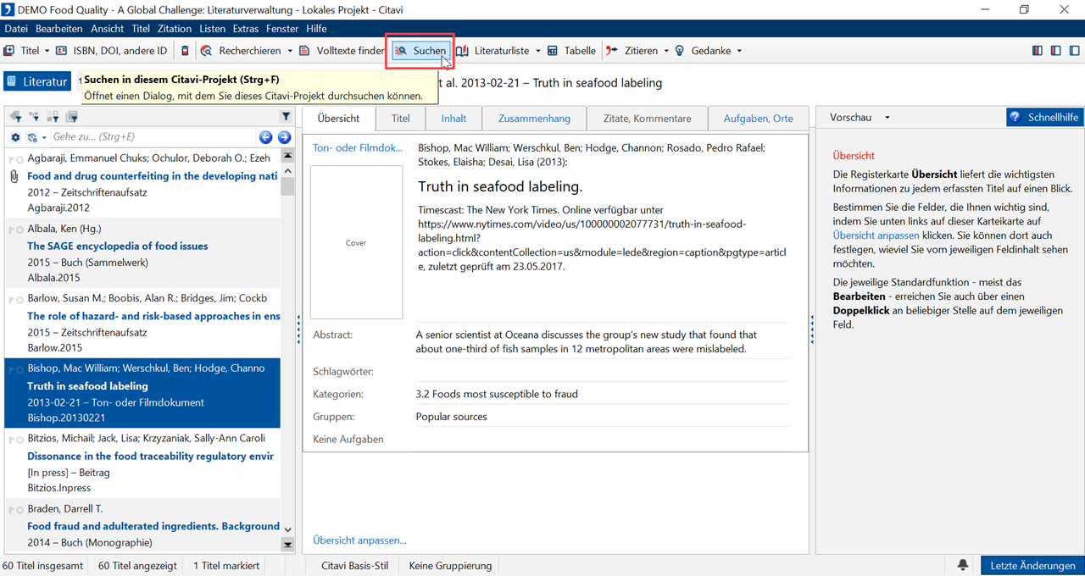
Task: Click the Letzte Änderungen button
Action: 1032,565
